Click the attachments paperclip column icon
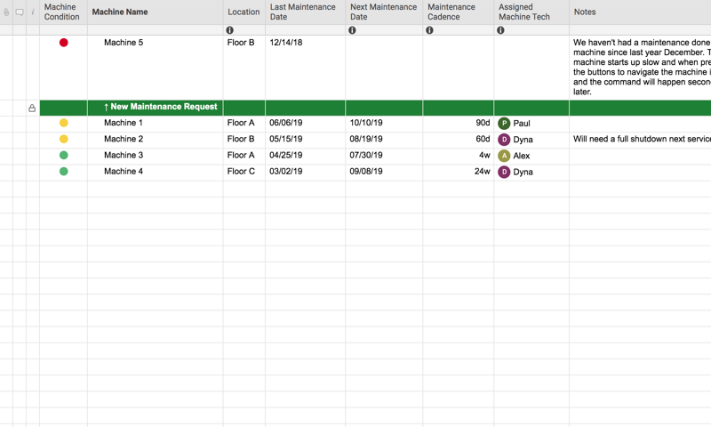Viewport: 711px width, 427px height. [6, 12]
